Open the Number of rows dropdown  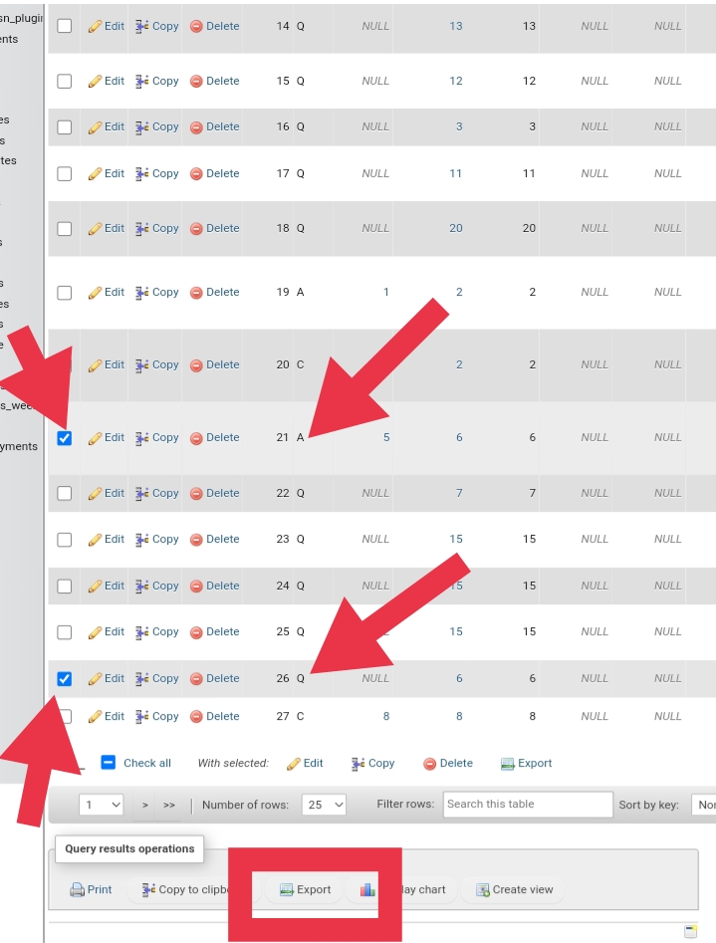(x=325, y=805)
